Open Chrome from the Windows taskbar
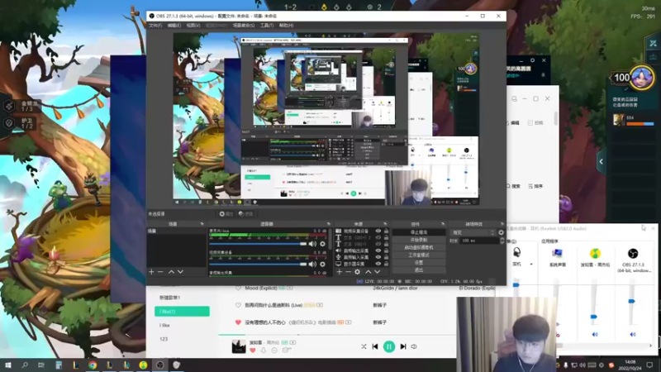Image resolution: width=661 pixels, height=372 pixels. [x=93, y=365]
